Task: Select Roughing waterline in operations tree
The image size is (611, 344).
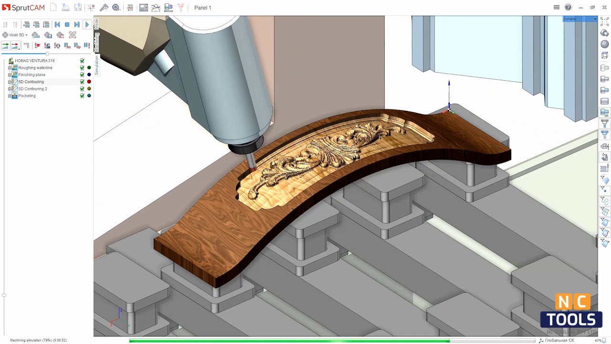Action: (35, 68)
